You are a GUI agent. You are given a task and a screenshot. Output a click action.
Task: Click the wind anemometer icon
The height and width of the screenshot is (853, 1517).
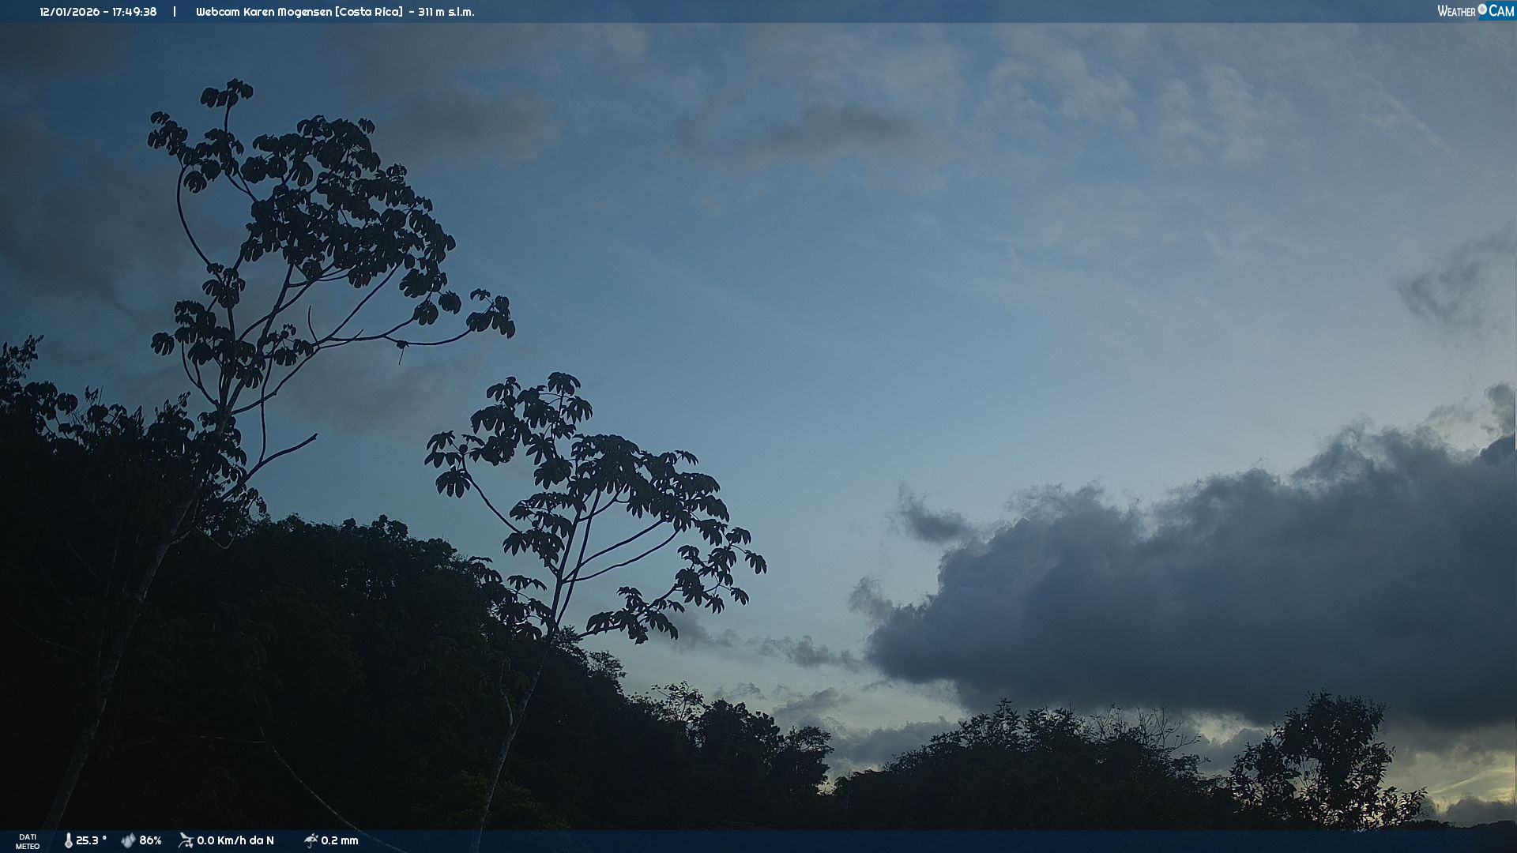coord(186,840)
